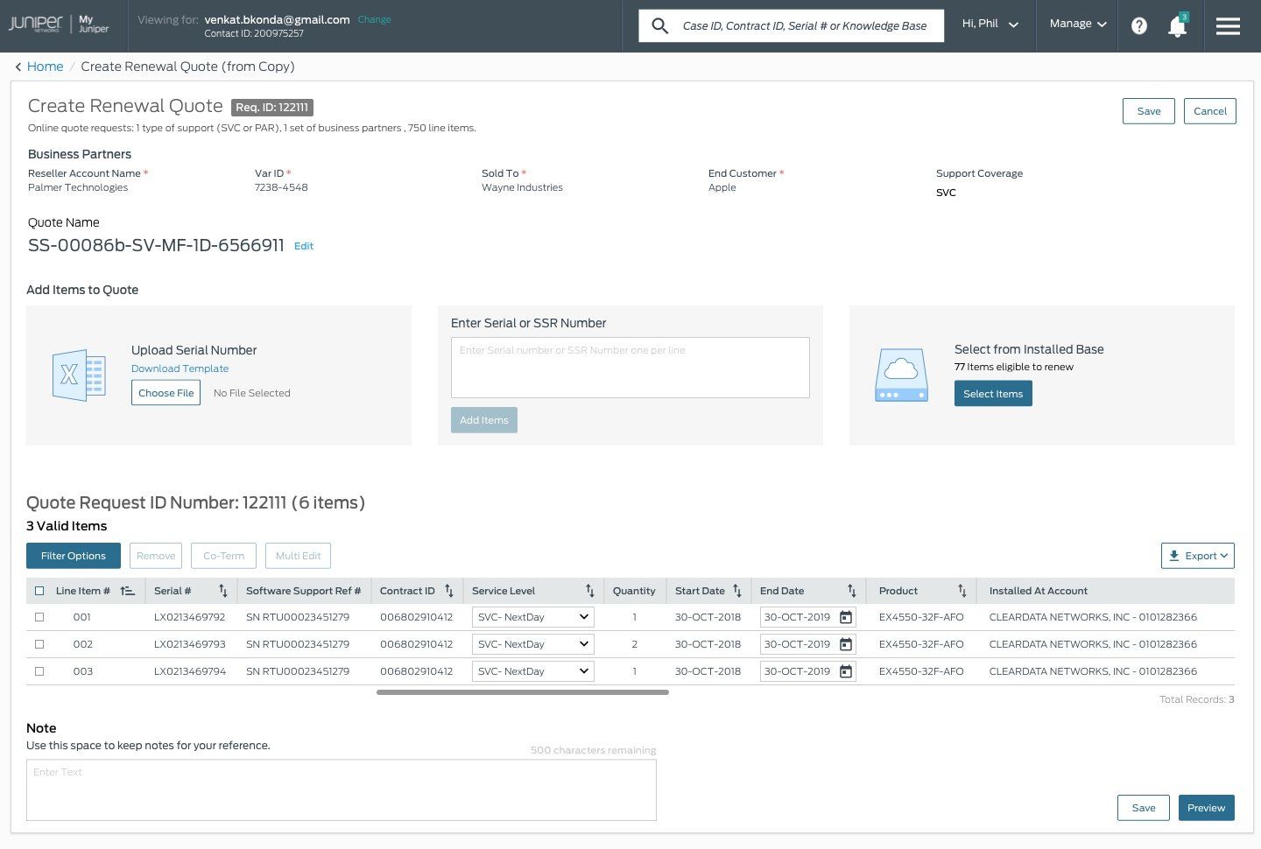Image resolution: width=1261 pixels, height=849 pixels.
Task: Click the Cancel button
Action: click(x=1210, y=111)
